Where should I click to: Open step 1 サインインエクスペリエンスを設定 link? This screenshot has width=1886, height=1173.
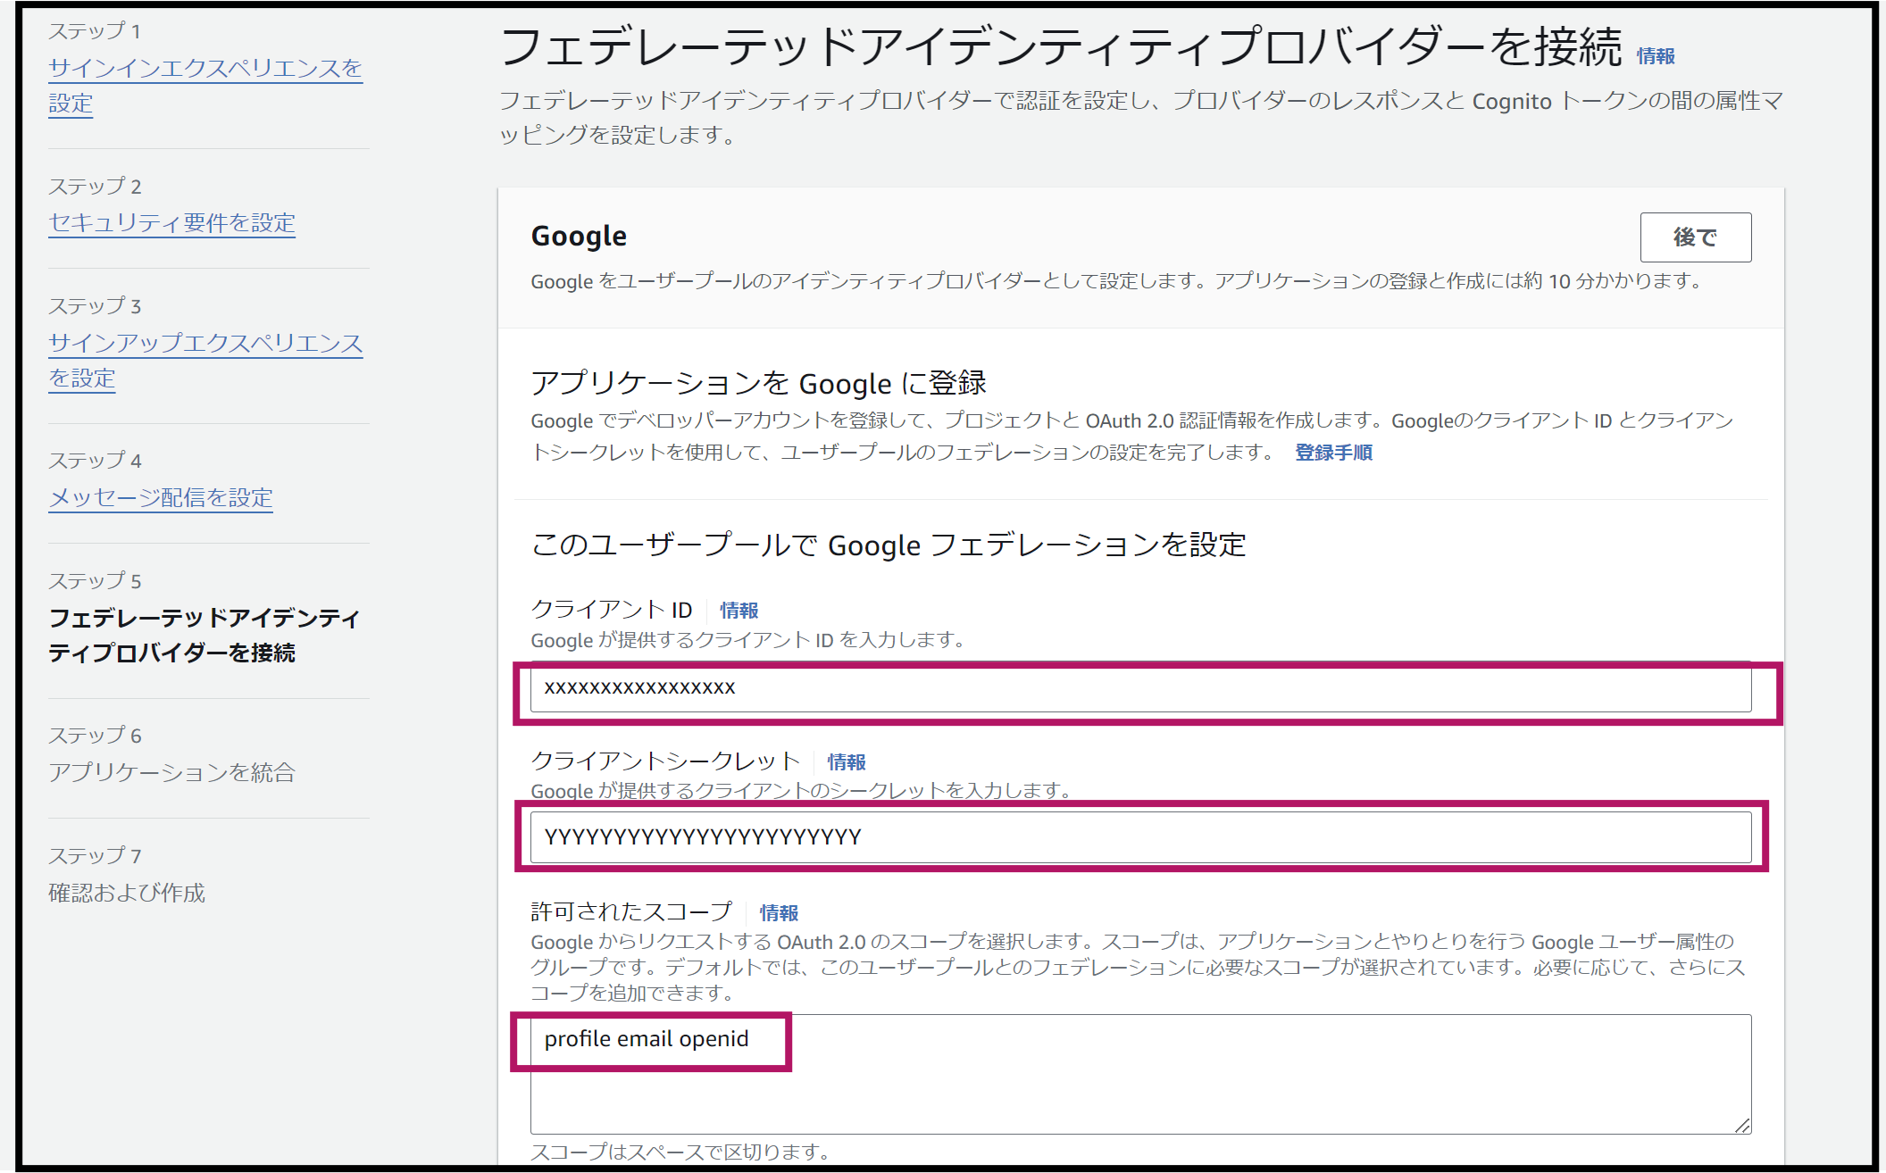coord(205,86)
